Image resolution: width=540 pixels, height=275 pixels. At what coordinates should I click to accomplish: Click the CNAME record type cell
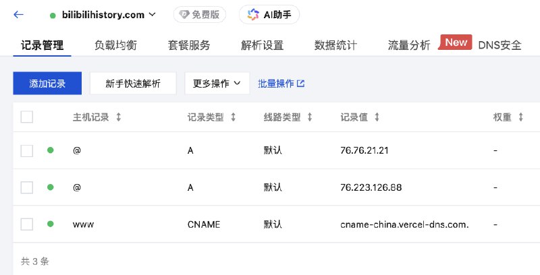pos(204,224)
